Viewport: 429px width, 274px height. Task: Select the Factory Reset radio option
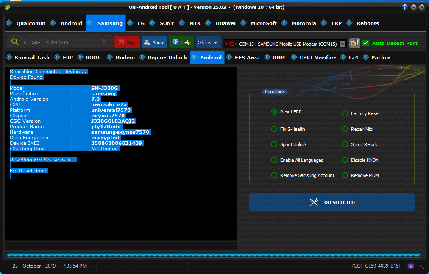coord(345,113)
